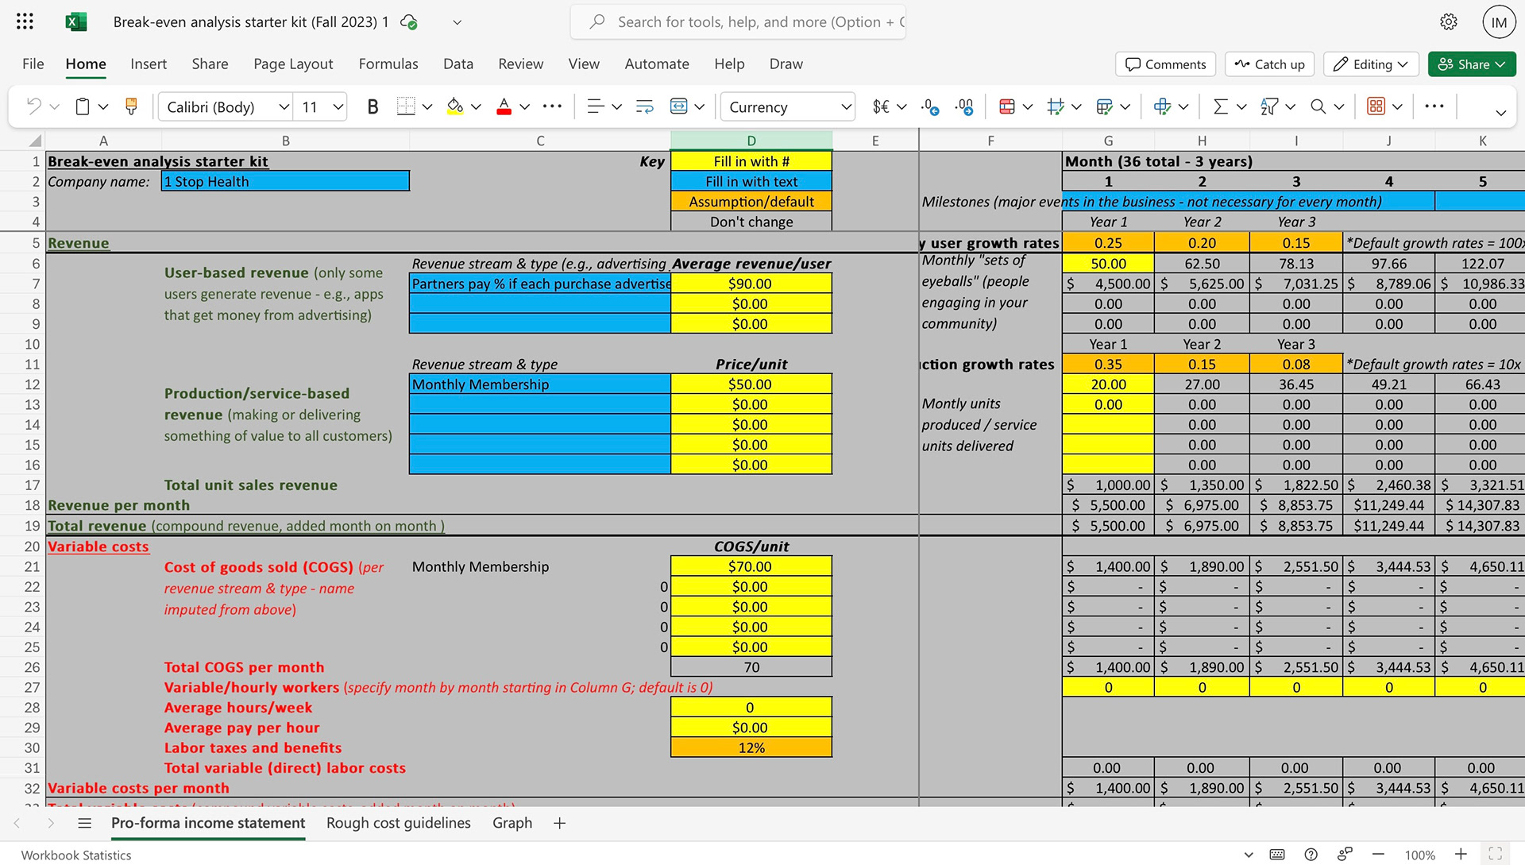Screen dimensions: 1525x865
Task: Switch to the Page Layout tab
Action: [293, 64]
